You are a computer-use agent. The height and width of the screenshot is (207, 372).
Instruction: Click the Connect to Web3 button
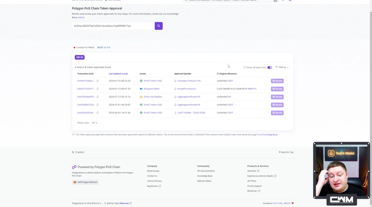[84, 47]
